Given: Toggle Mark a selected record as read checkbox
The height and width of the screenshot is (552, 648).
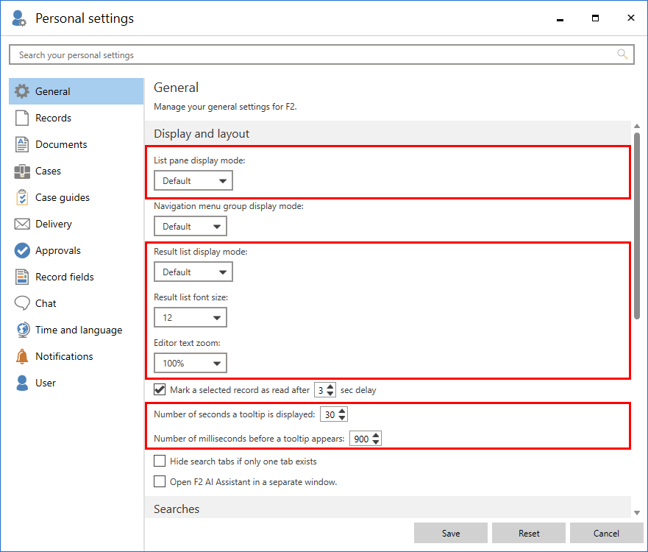Looking at the screenshot, I should [x=160, y=389].
